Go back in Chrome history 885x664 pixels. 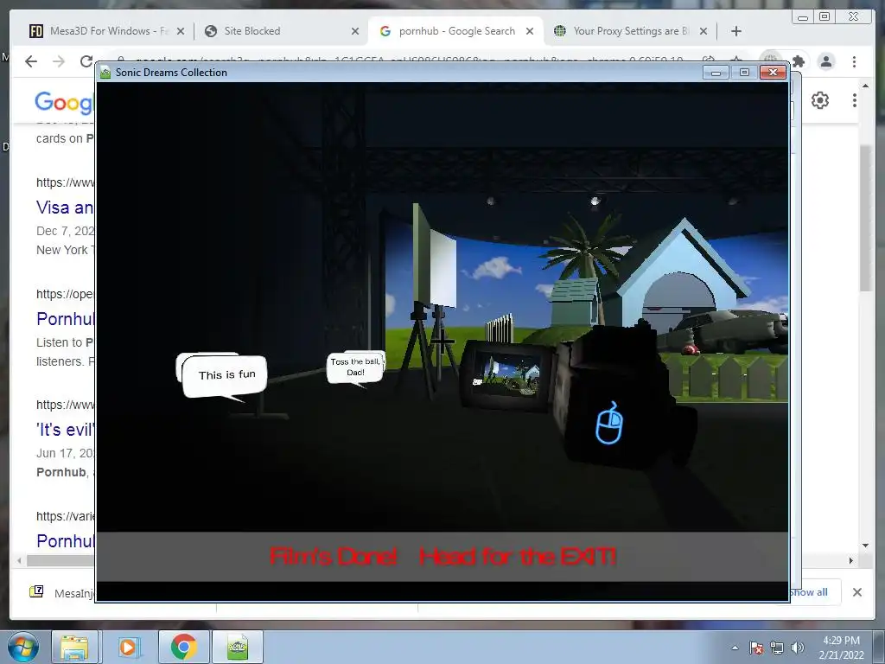[x=31, y=61]
